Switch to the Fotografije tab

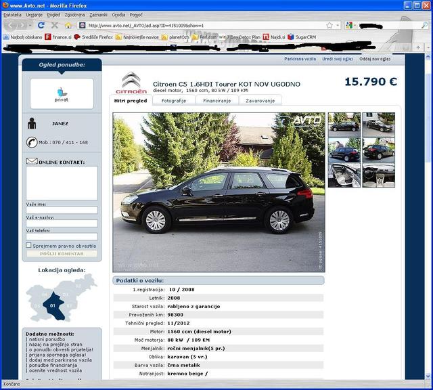point(174,101)
